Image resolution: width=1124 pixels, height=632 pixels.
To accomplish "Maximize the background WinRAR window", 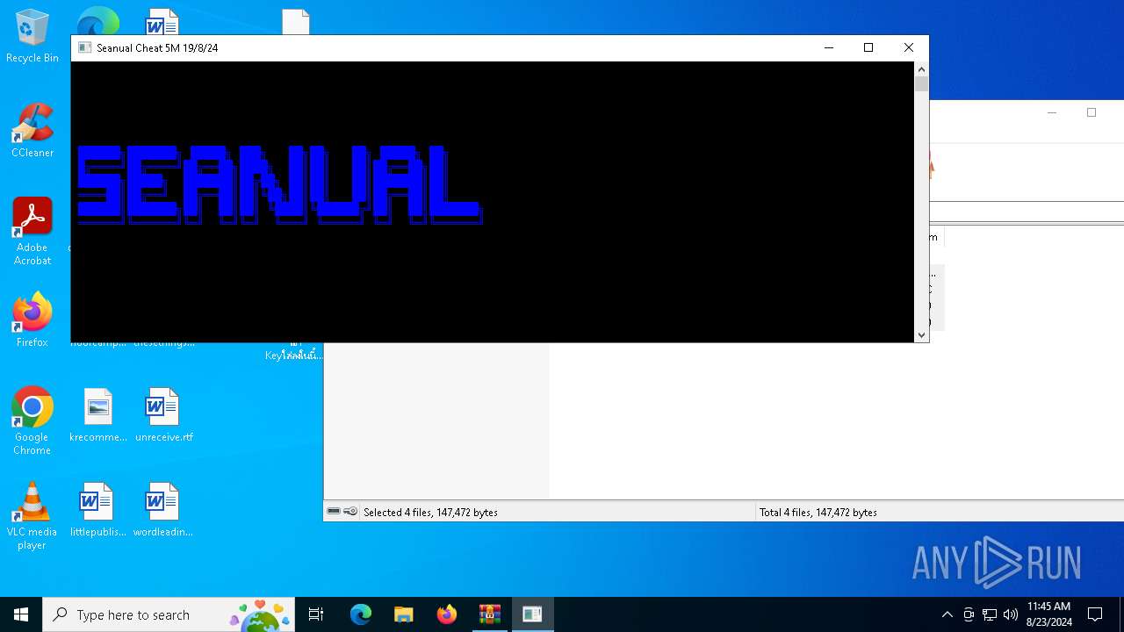I will [x=1092, y=112].
